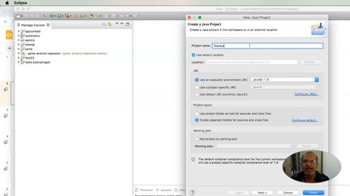Image resolution: width=350 pixels, height=196 pixels.
Task: Uncheck Use default location
Action: (x=193, y=55)
